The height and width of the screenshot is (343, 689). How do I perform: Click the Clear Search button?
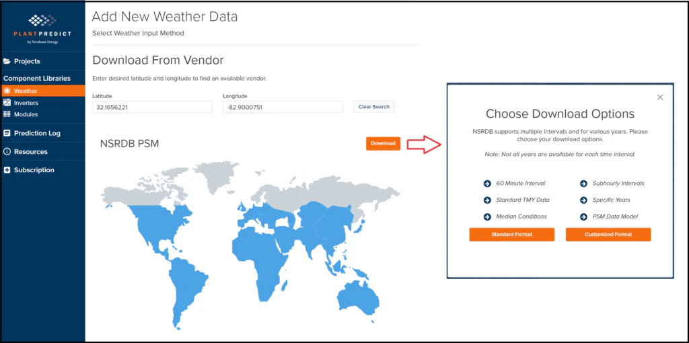point(373,107)
